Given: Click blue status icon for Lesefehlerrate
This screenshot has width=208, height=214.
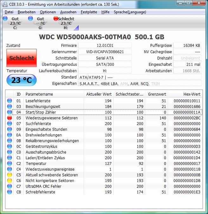Looking at the screenshot, I should 10,101.
